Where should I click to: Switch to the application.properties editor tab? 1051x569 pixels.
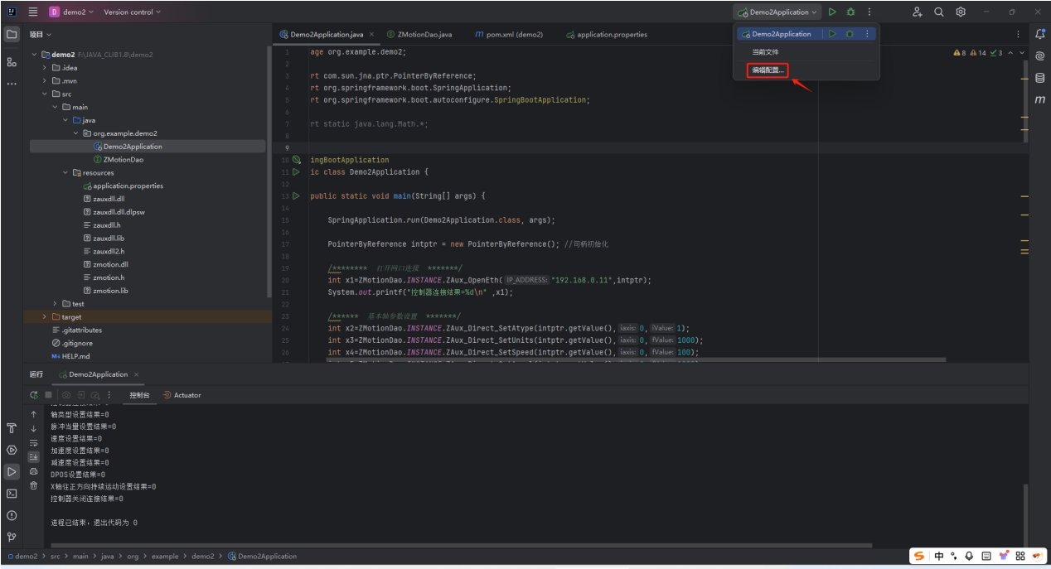606,35
